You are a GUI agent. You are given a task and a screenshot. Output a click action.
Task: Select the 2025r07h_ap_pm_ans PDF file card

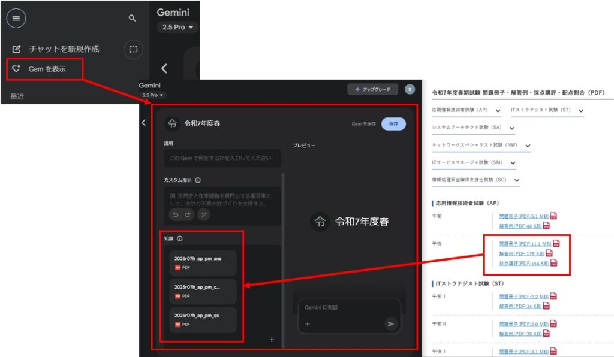click(x=203, y=263)
